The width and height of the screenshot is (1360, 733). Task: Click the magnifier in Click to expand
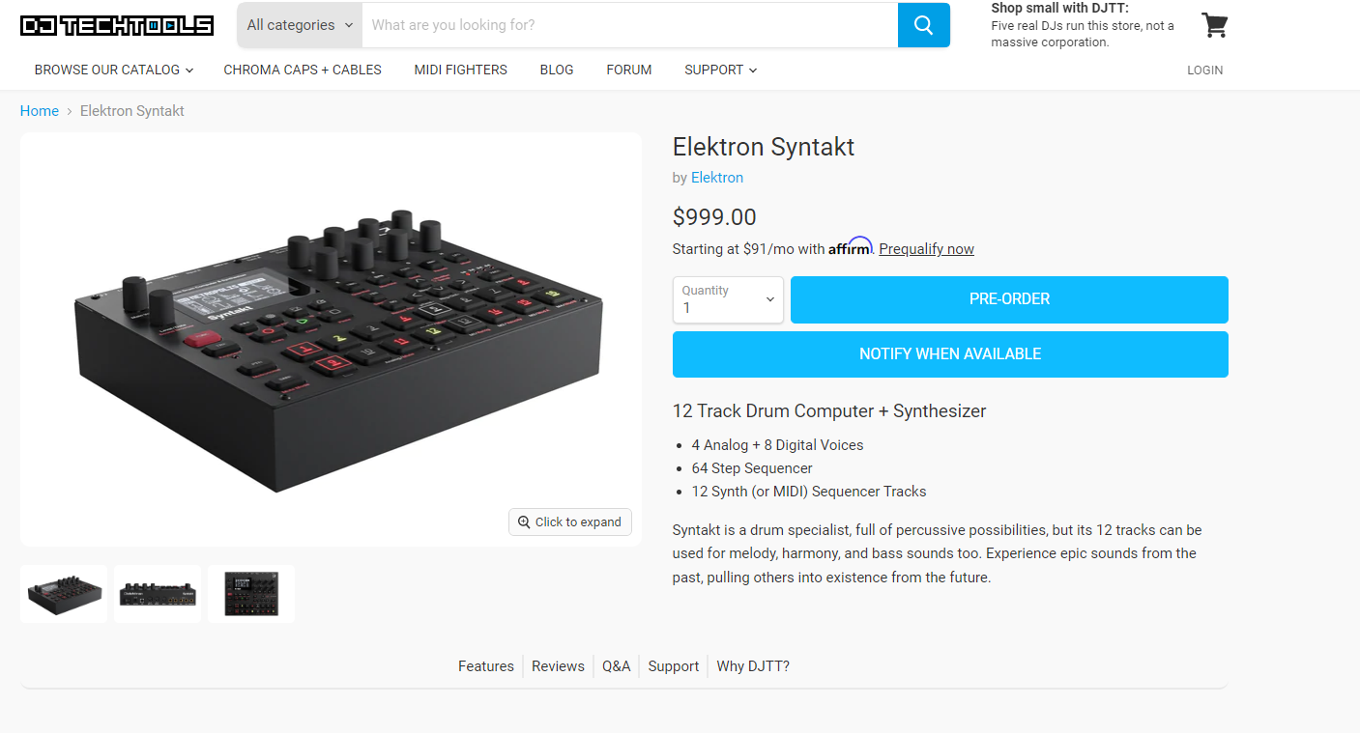pos(524,522)
